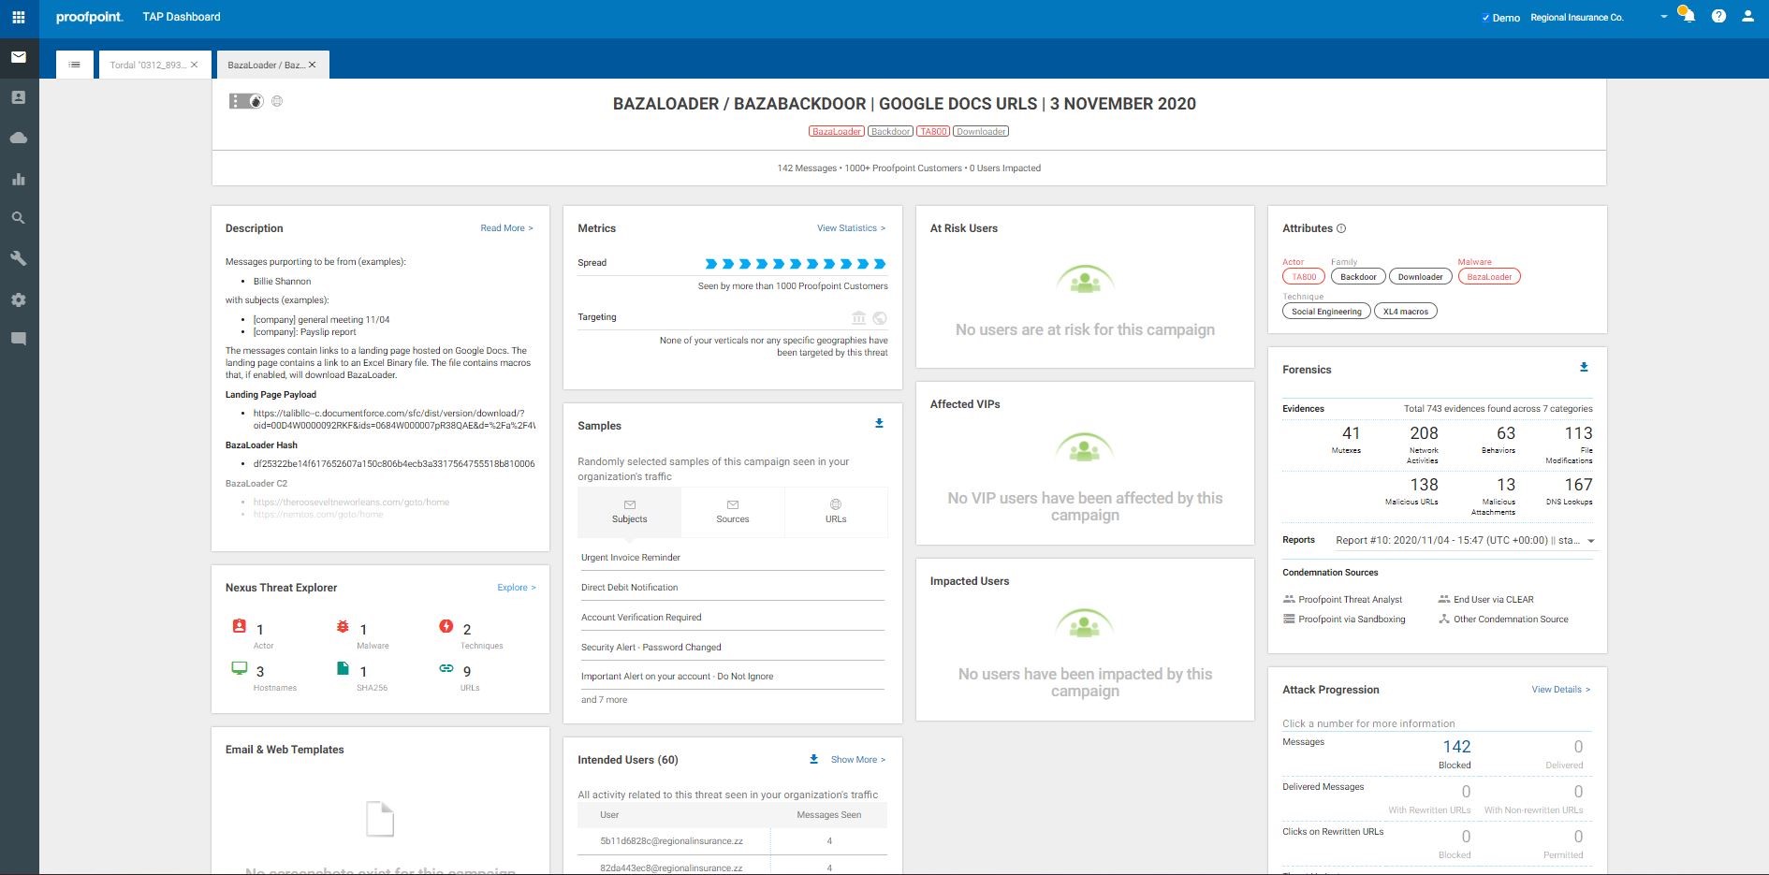Image resolution: width=1769 pixels, height=875 pixels.
Task: Click user 5b11d6828c@regionalinsurance.zz row
Action: tap(733, 841)
